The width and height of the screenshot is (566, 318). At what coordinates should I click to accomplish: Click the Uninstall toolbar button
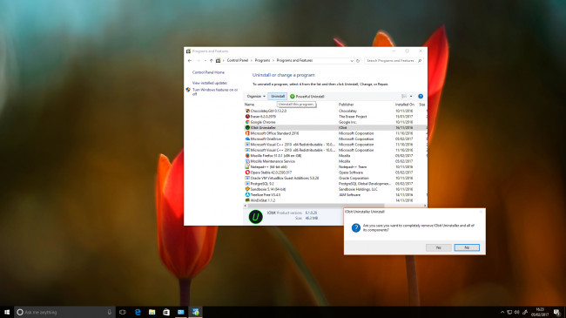pyautogui.click(x=278, y=97)
